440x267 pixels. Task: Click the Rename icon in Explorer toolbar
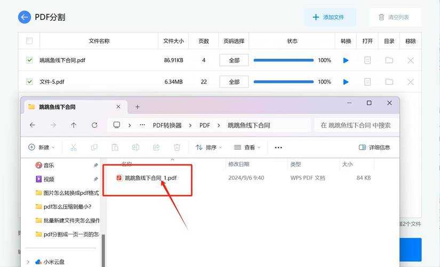point(136,147)
